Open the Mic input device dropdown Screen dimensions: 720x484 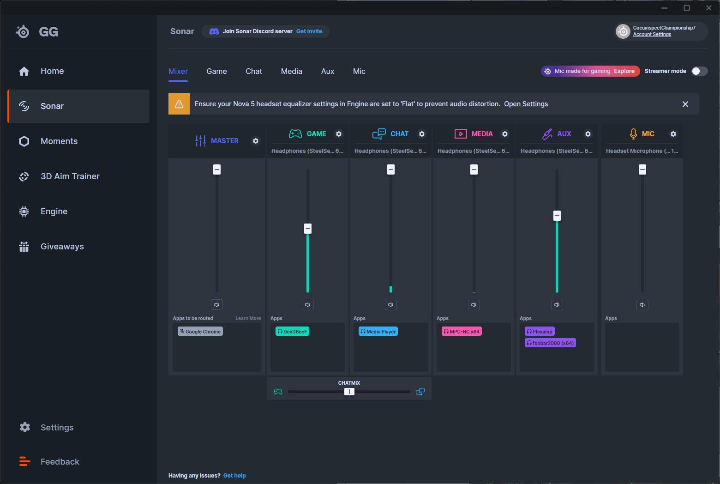(x=642, y=151)
